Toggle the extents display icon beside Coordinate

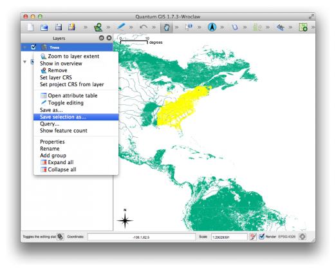pyautogui.click(x=61, y=237)
